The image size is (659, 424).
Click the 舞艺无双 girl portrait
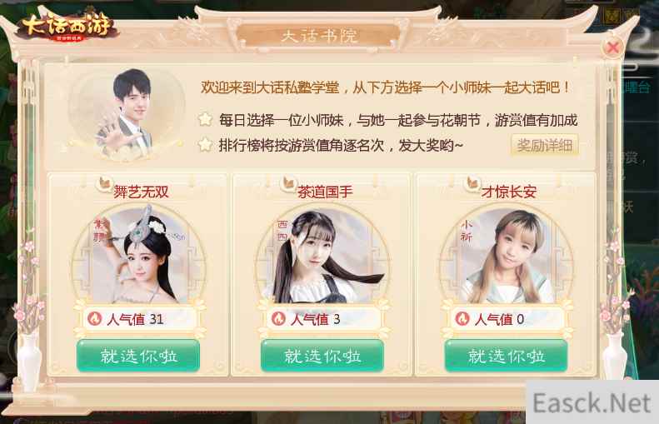[x=139, y=257]
